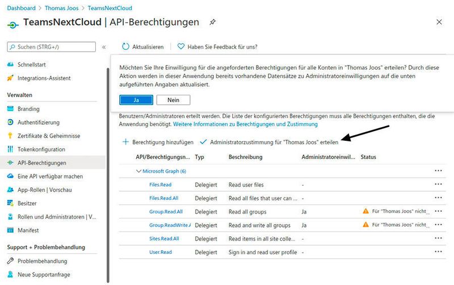Click the Status column header

tap(368, 157)
